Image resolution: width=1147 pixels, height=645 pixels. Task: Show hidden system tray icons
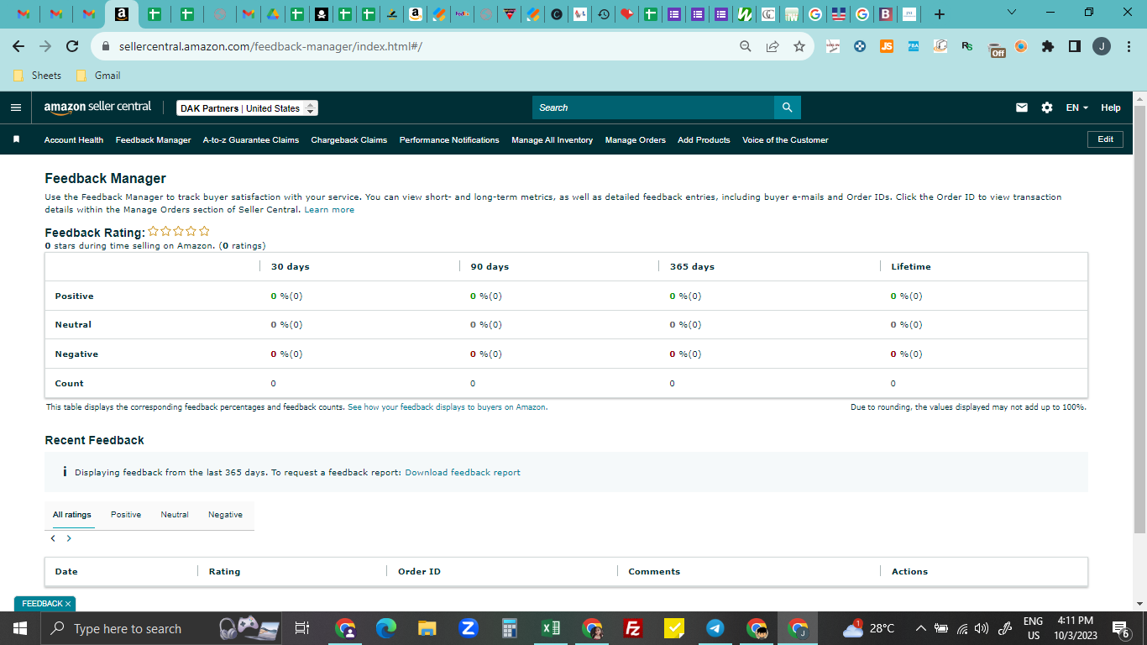921,628
